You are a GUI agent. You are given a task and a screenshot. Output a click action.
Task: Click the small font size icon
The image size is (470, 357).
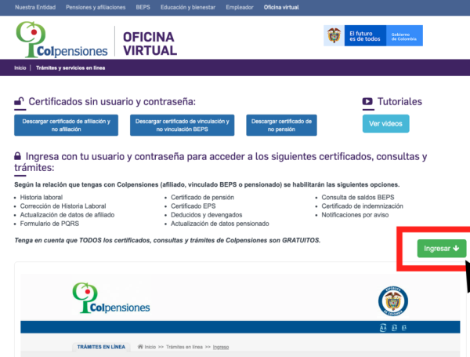[404, 327]
